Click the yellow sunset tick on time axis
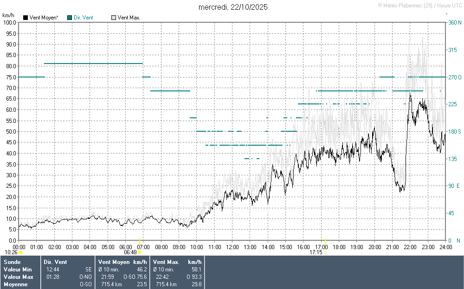Screen dimensions: 464x289 (325, 242)
